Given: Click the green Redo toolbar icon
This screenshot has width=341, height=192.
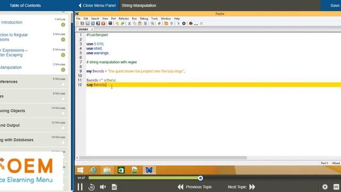Looking at the screenshot, I should tap(123, 23).
